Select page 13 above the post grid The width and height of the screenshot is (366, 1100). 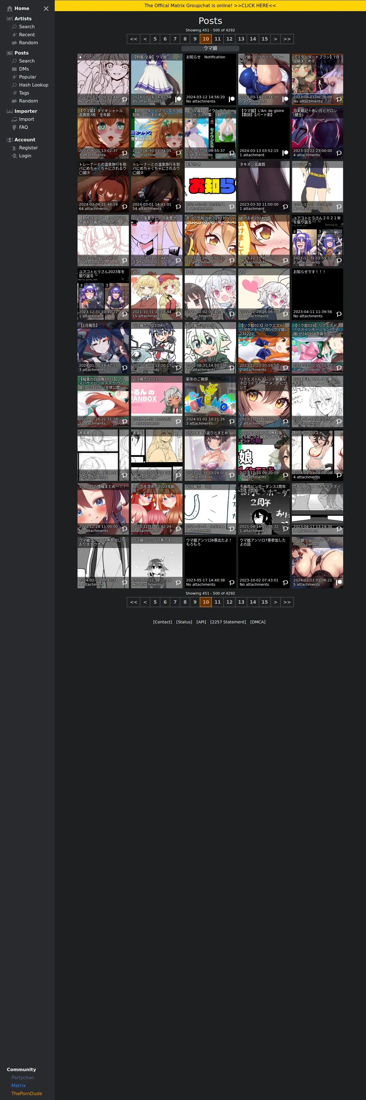tap(241, 39)
